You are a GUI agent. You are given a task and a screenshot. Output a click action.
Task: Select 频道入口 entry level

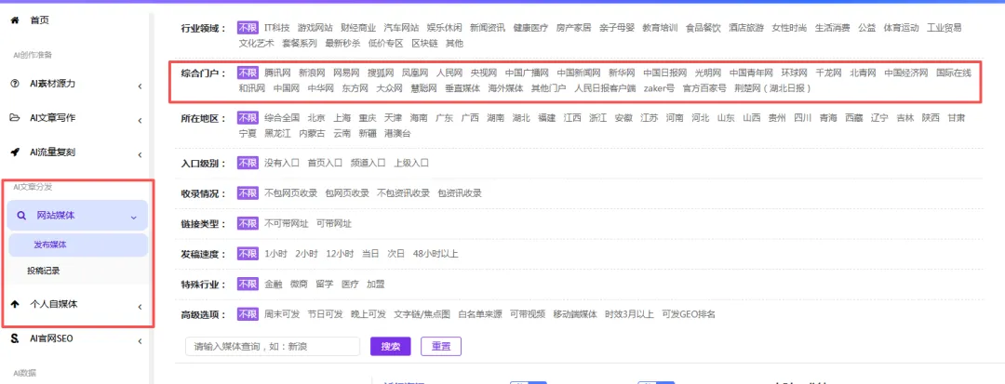pos(368,163)
